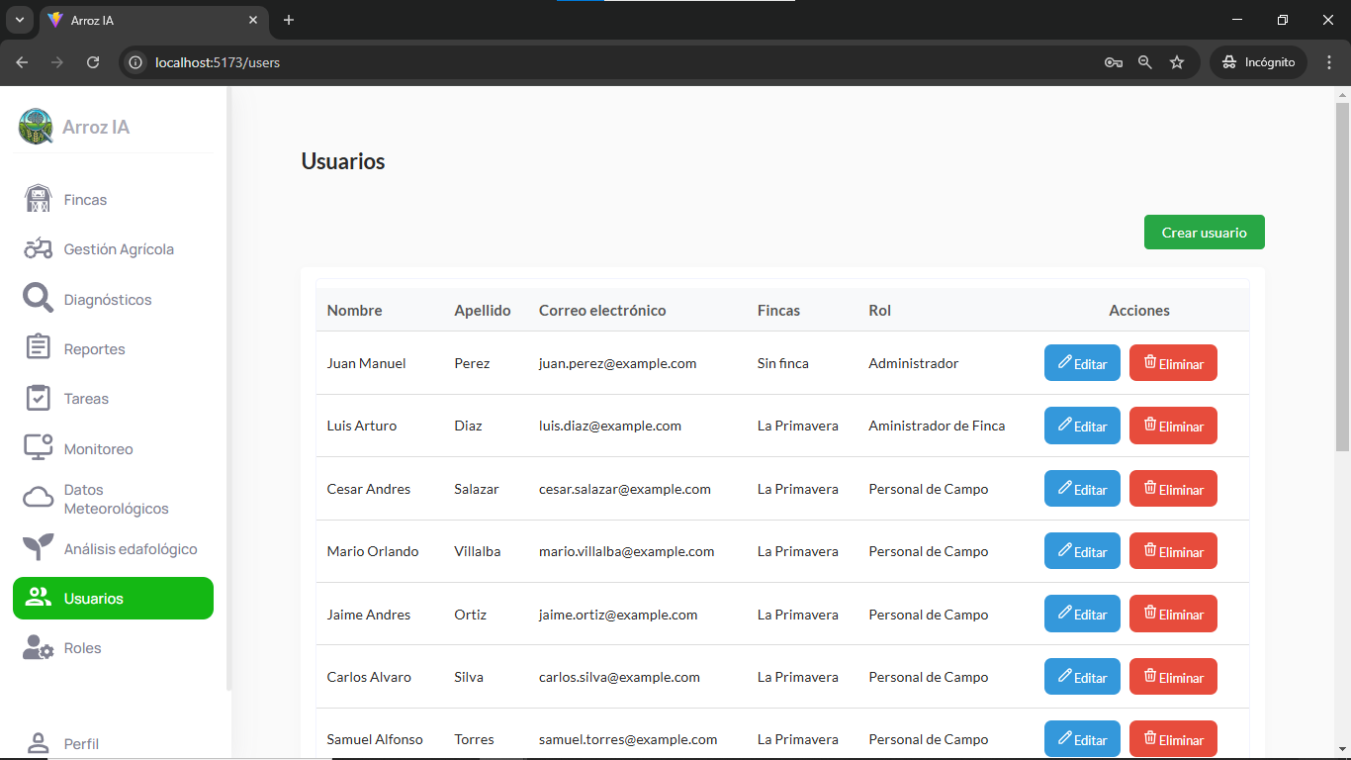The image size is (1351, 760).
Task: Click the Usuarios page heading
Action: click(343, 161)
